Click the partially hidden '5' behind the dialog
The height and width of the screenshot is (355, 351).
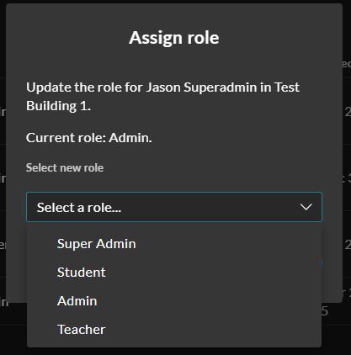(x=325, y=311)
